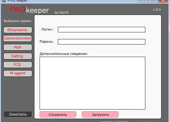The image size is (170, 122).
Task: Click the Очистить clear button
Action: [18, 114]
